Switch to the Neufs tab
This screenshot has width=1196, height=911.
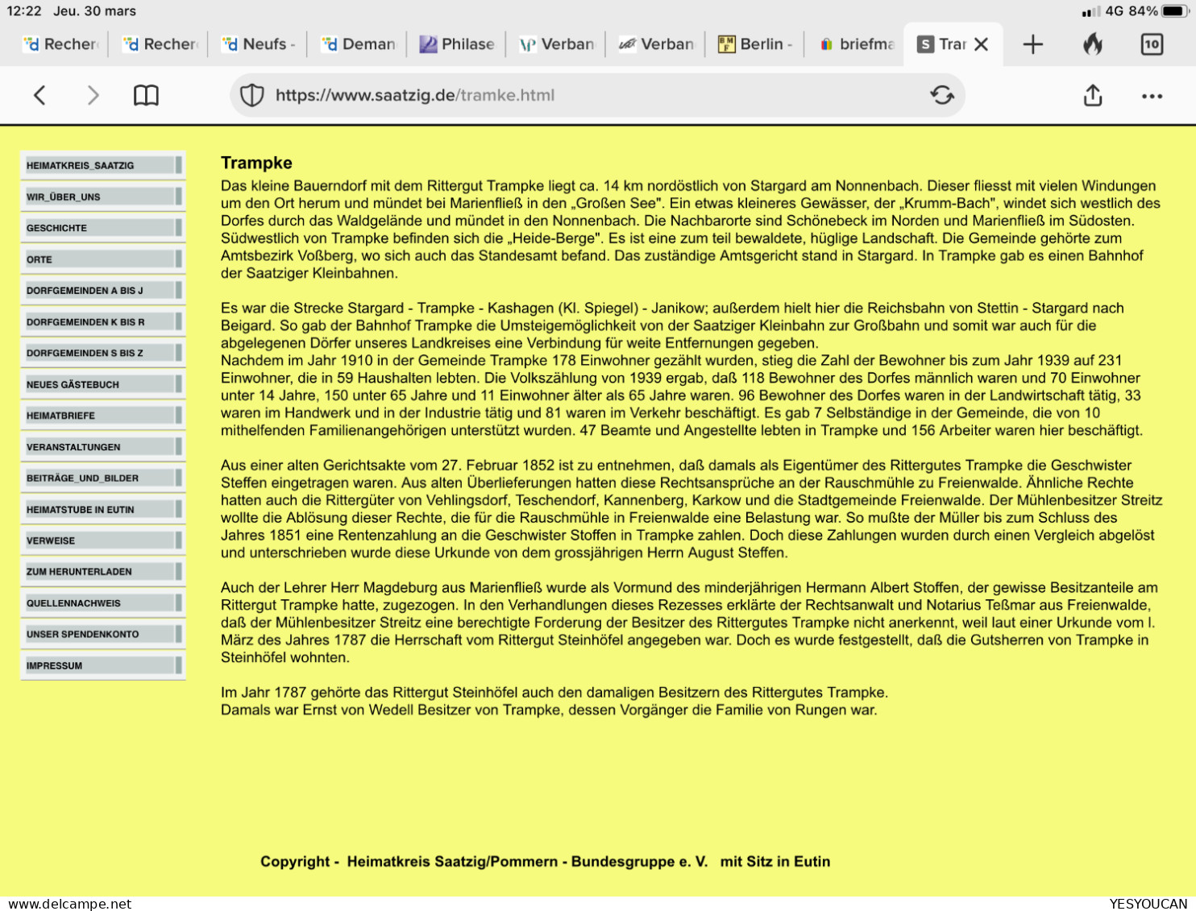point(258,44)
